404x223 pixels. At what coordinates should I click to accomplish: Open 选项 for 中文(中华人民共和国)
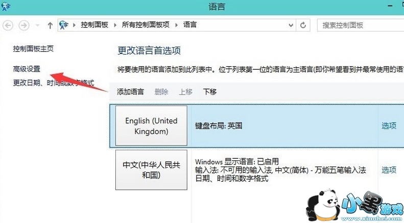click(x=389, y=170)
